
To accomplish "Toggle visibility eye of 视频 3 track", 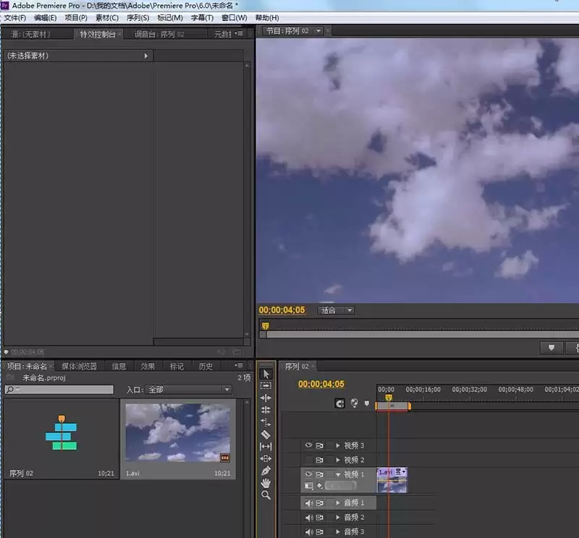I will 308,445.
